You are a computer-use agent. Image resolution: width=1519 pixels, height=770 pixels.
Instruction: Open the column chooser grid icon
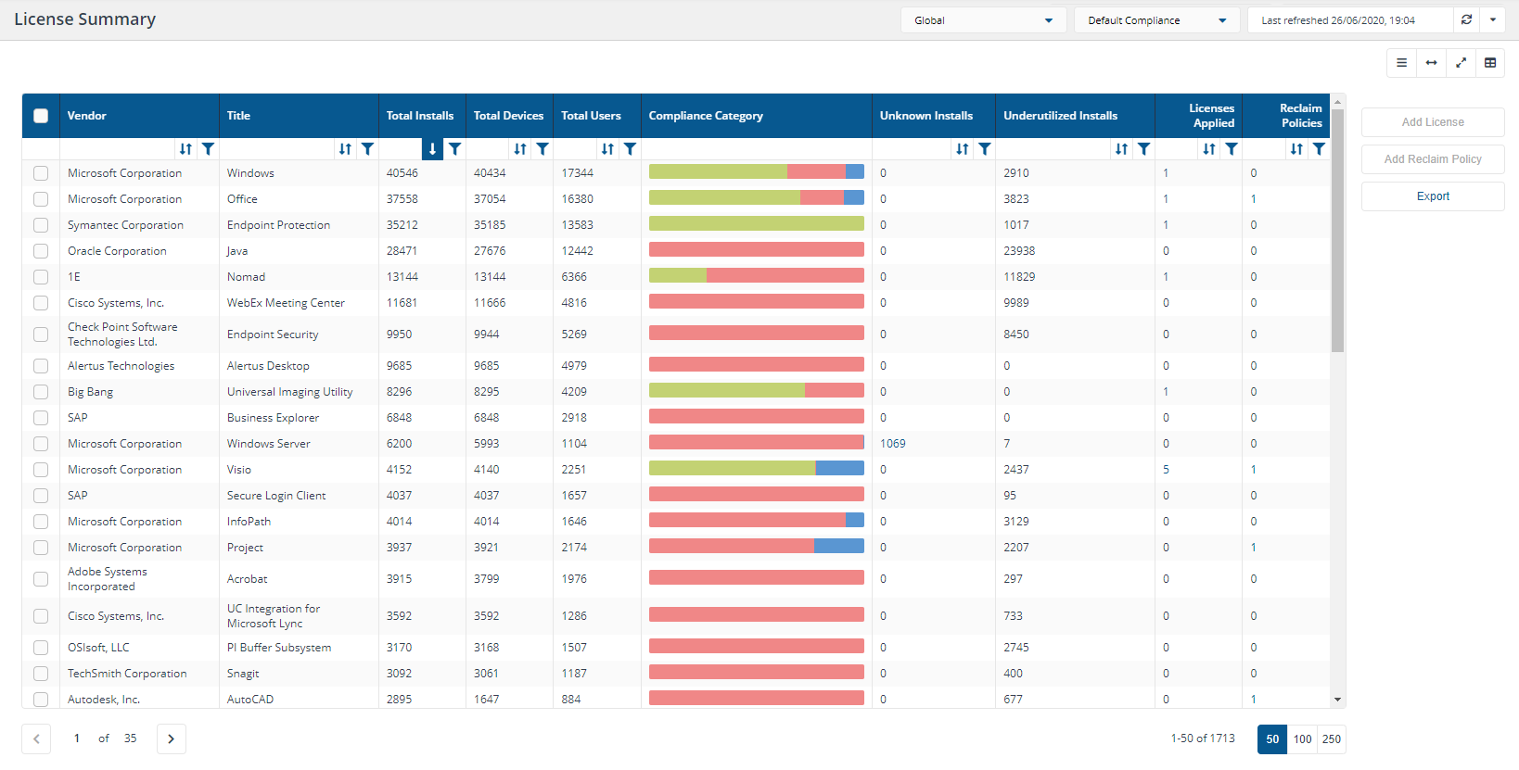pos(1490,63)
